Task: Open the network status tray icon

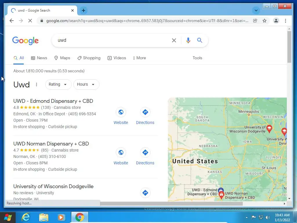Action: pyautogui.click(x=261, y=217)
